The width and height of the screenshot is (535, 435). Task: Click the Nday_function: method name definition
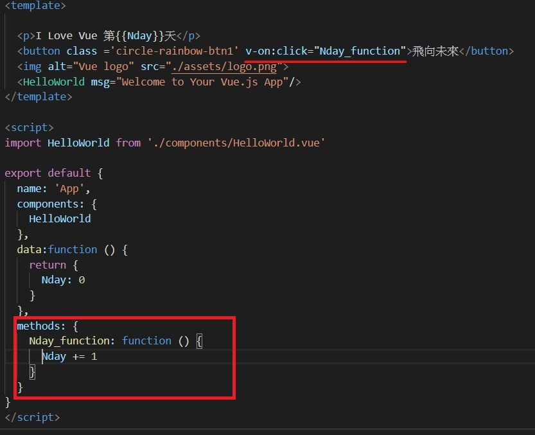point(73,341)
